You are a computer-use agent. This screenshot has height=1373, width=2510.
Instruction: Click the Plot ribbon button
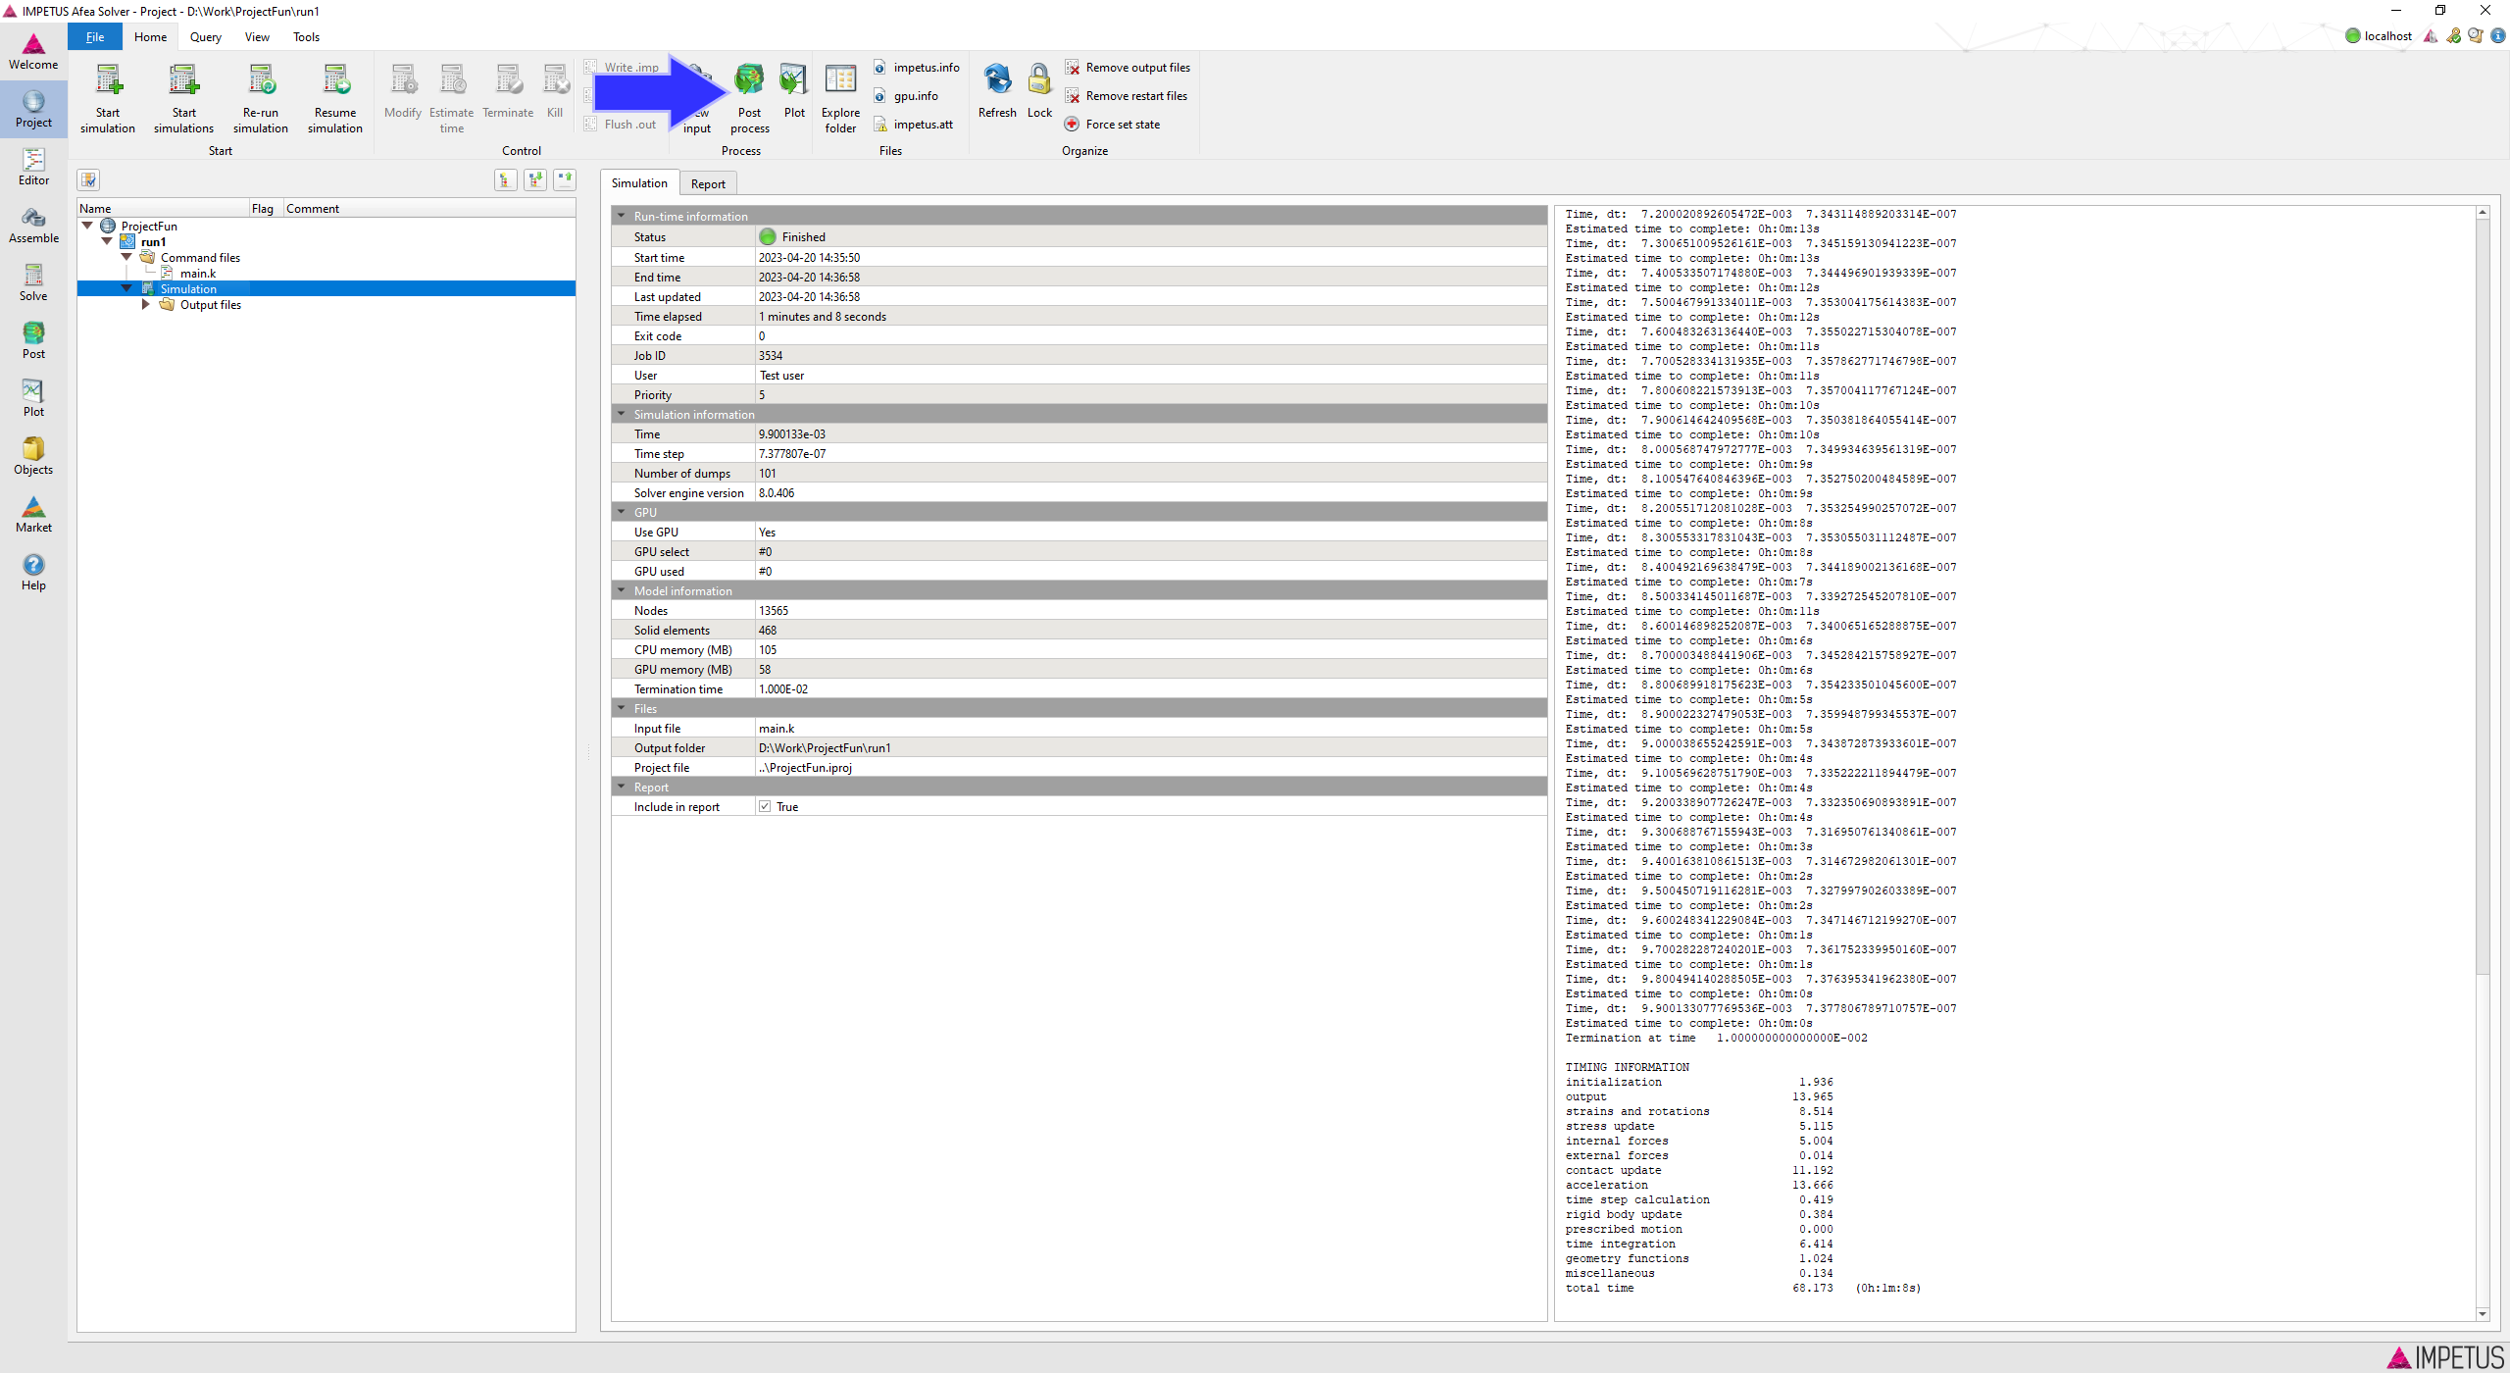pos(794,91)
